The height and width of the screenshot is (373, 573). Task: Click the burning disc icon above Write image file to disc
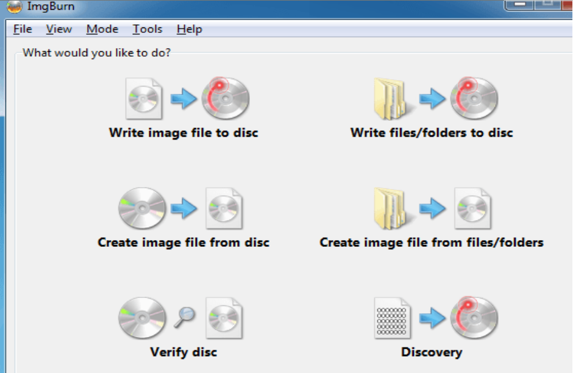point(226,98)
